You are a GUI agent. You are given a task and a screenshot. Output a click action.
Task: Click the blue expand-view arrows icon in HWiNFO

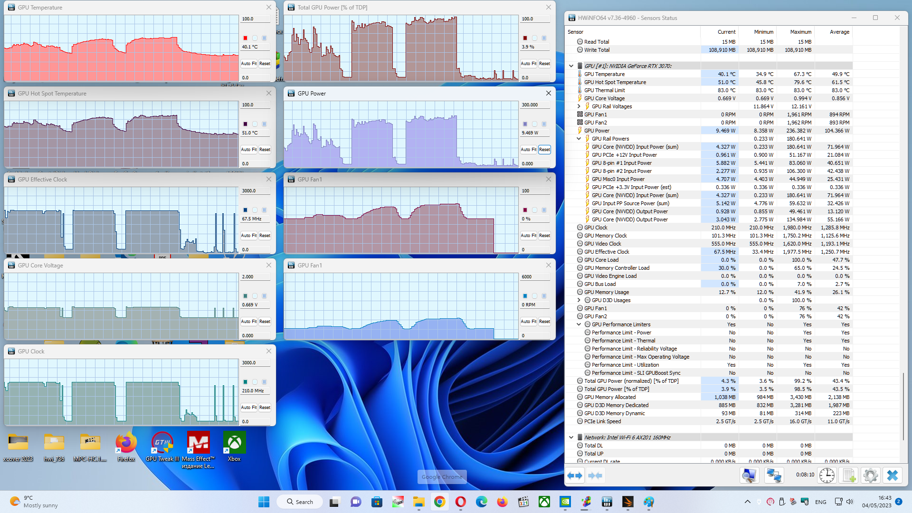[x=575, y=475]
